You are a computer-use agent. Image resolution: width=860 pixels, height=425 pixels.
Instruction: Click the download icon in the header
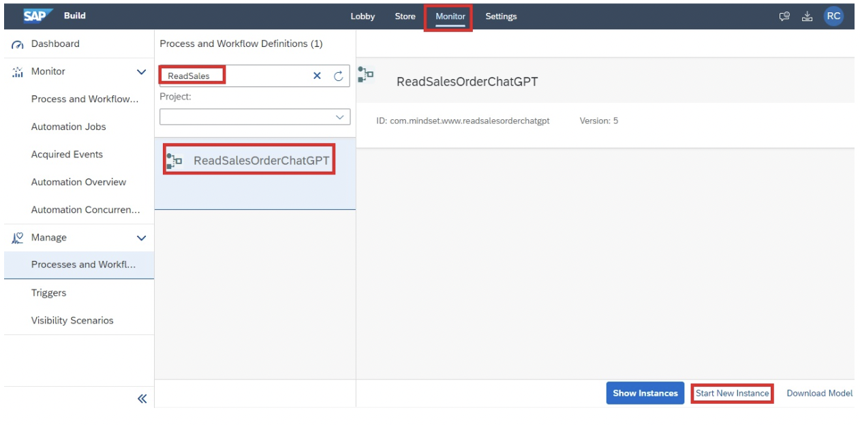[x=807, y=16]
